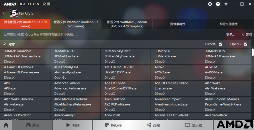Image resolution: width=254 pixels, height=130 pixels.
Task: Select the 显卡配置文件 Radeon RX 570 tab
Action: (x=25, y=24)
